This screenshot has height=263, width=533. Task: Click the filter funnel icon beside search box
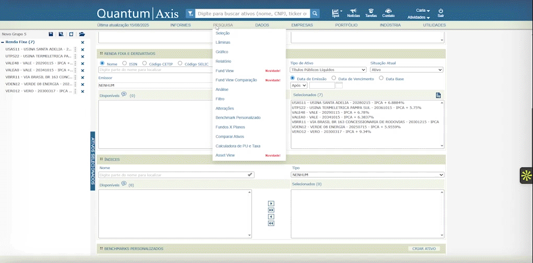190,14
